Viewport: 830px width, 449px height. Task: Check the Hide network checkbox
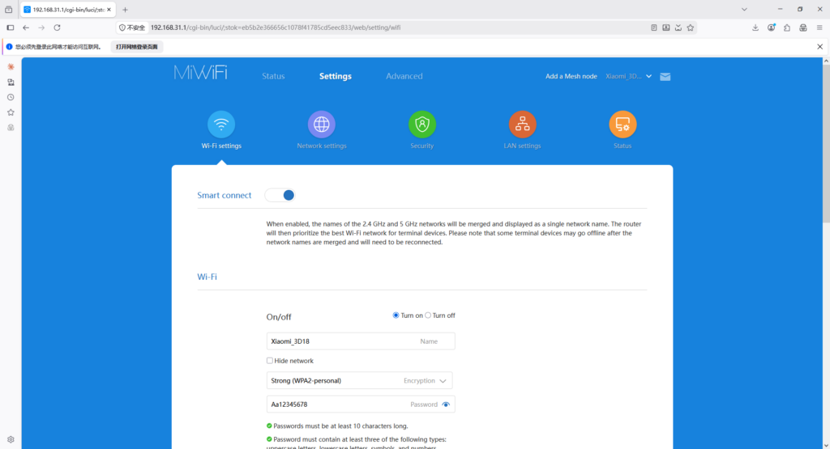pos(269,361)
